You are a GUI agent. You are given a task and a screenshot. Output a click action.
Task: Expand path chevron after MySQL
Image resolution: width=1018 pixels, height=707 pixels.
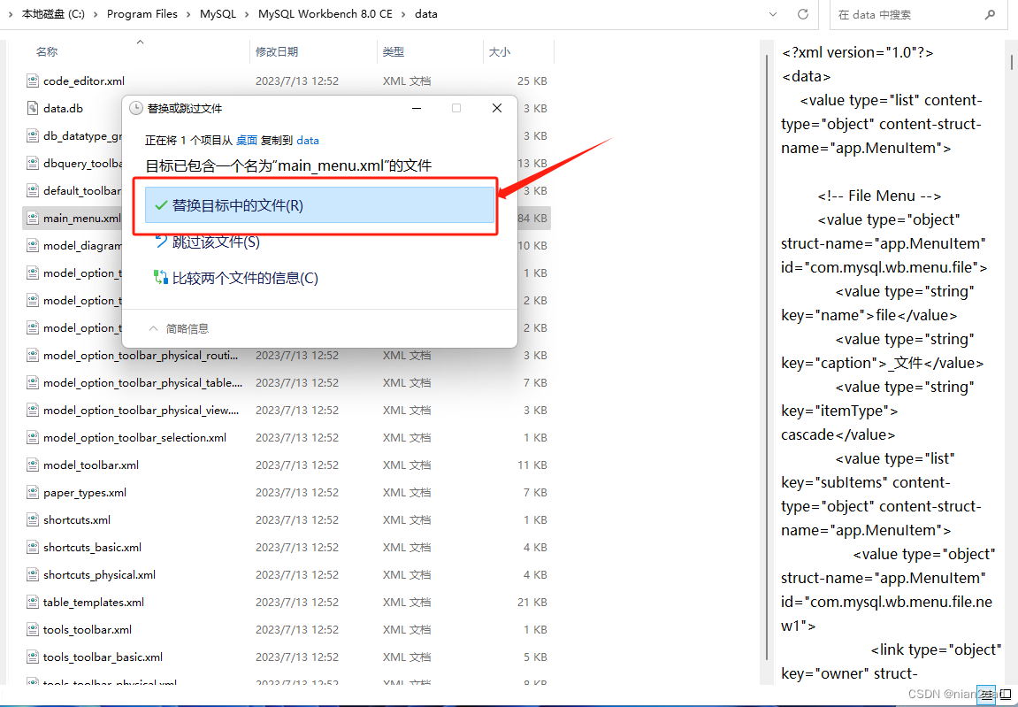pos(247,14)
